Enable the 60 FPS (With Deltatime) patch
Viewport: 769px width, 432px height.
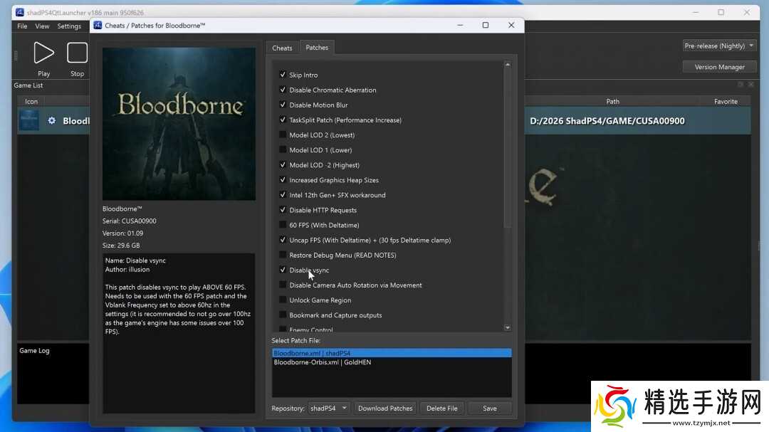283,225
